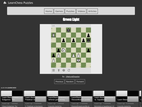This screenshot has width=142, height=107.
Task: Select the black king on d8
Action: tap(68, 30)
